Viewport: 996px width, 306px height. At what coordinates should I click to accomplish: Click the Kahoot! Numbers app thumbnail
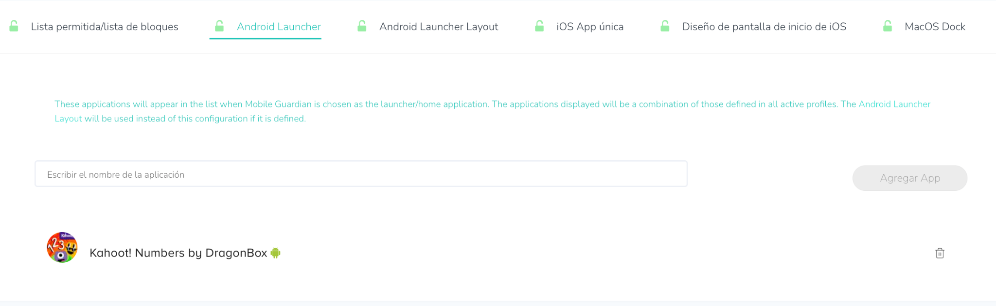click(62, 248)
